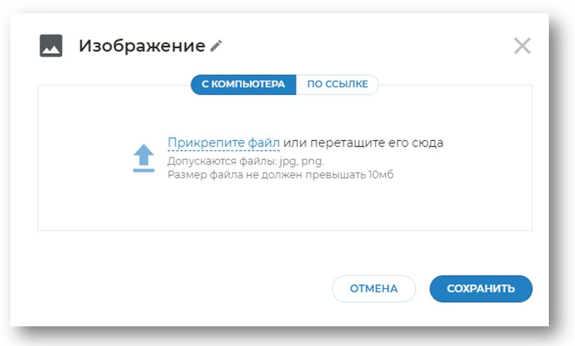Screen dimensions: 575x346
Task: Click the picture icon beside the dialog title
Action: coord(51,46)
